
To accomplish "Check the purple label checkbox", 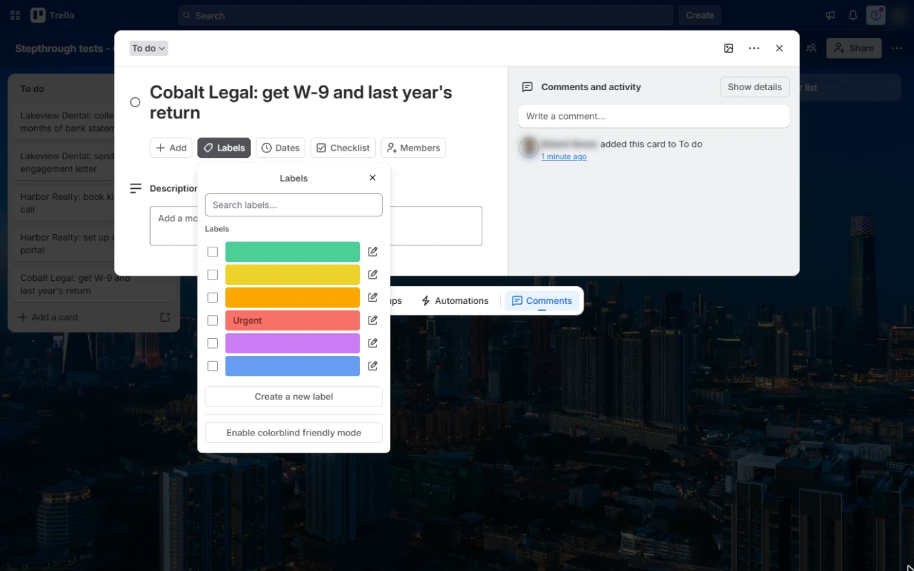I will click(213, 343).
